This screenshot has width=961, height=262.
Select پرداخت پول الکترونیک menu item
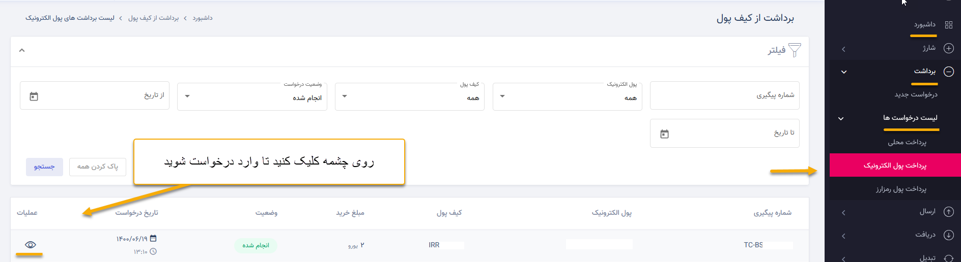895,166
